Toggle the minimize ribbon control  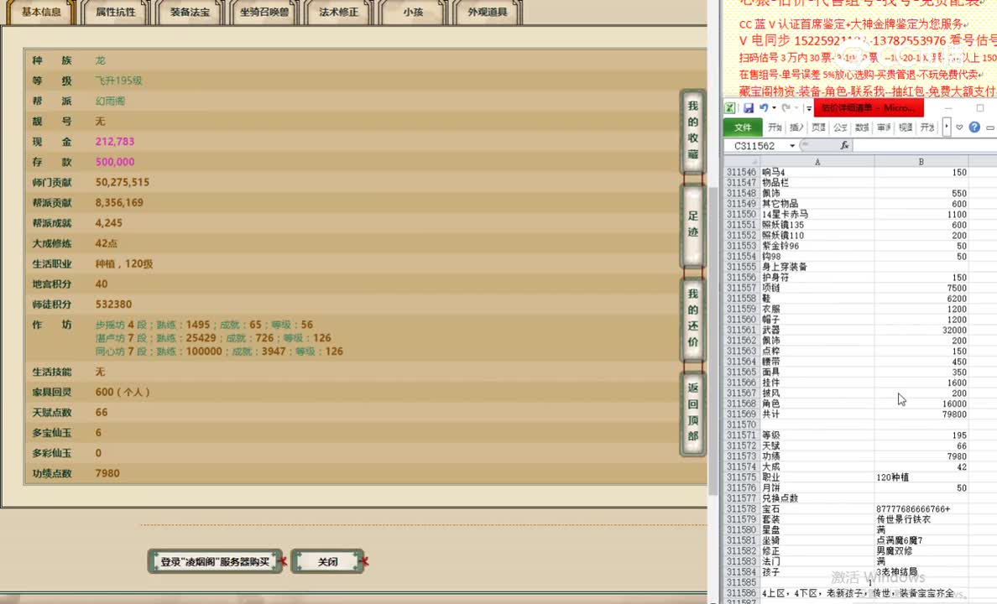pos(989,127)
